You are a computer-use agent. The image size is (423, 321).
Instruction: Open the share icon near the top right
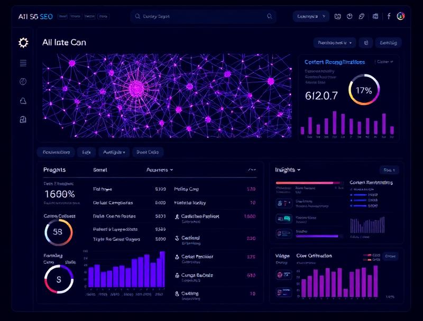click(x=362, y=16)
